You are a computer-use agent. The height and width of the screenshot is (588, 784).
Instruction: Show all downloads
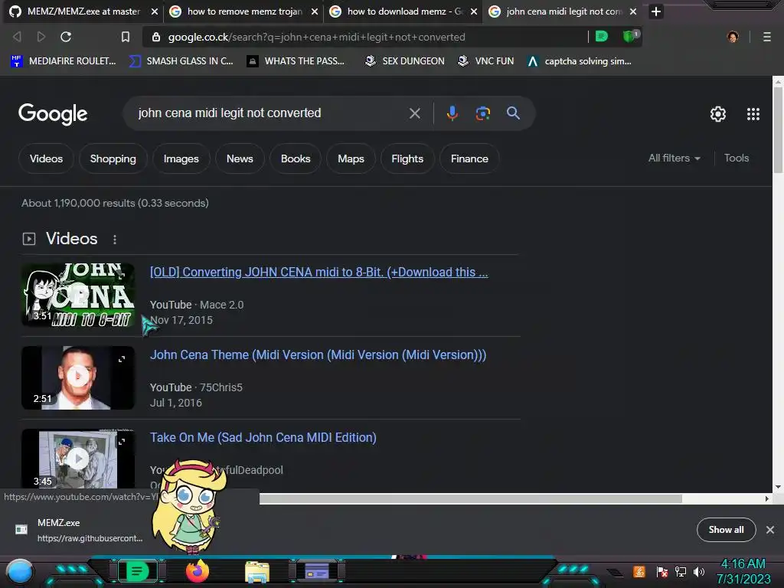click(x=726, y=530)
